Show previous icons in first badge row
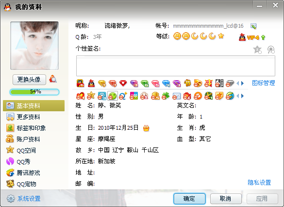 (238, 83)
